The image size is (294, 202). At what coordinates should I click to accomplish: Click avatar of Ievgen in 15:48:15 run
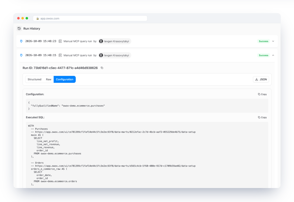(101, 55)
